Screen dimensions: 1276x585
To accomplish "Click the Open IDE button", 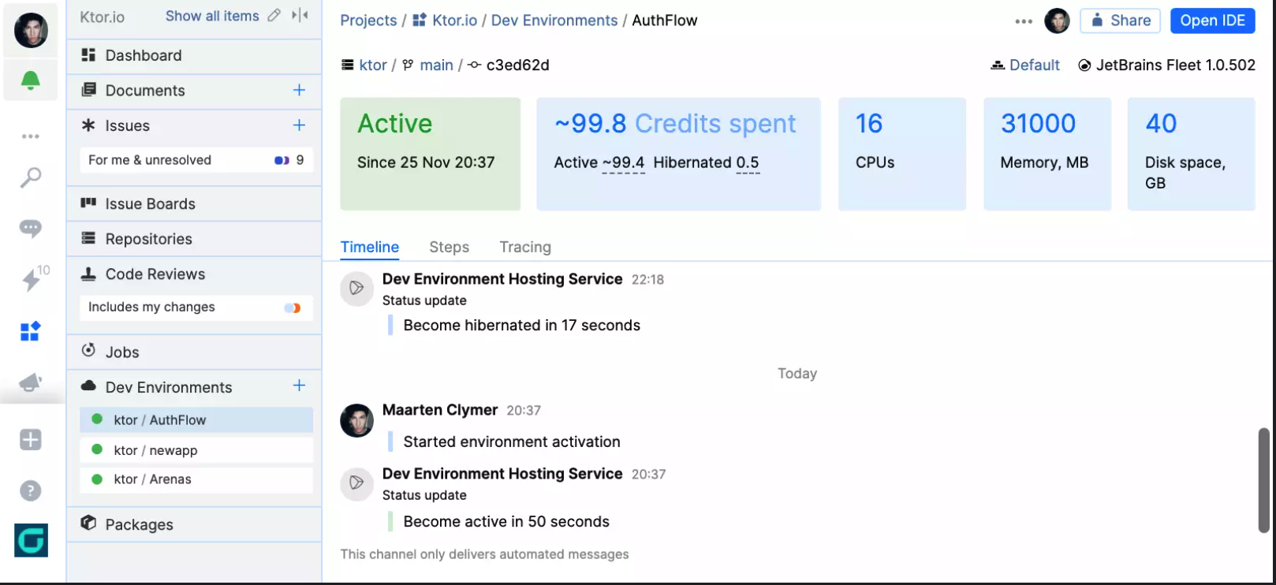I will tap(1212, 20).
